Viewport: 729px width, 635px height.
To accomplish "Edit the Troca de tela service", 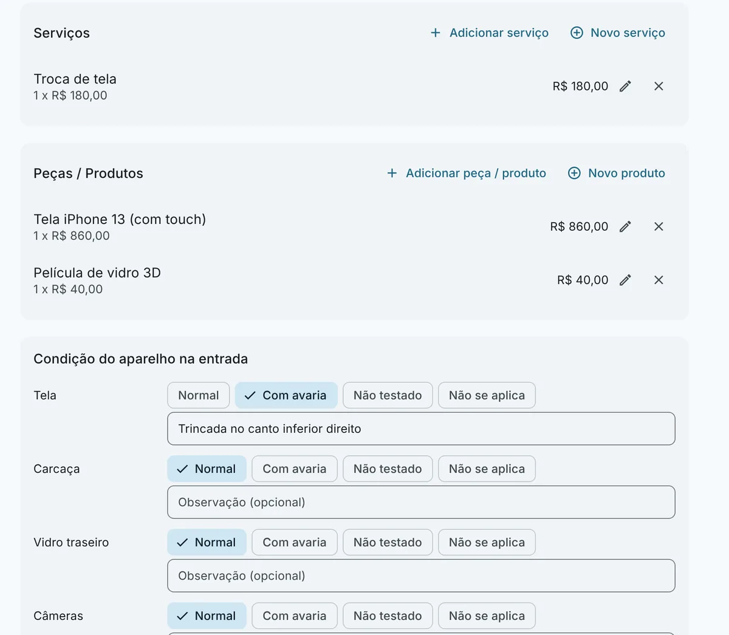I will coord(625,86).
